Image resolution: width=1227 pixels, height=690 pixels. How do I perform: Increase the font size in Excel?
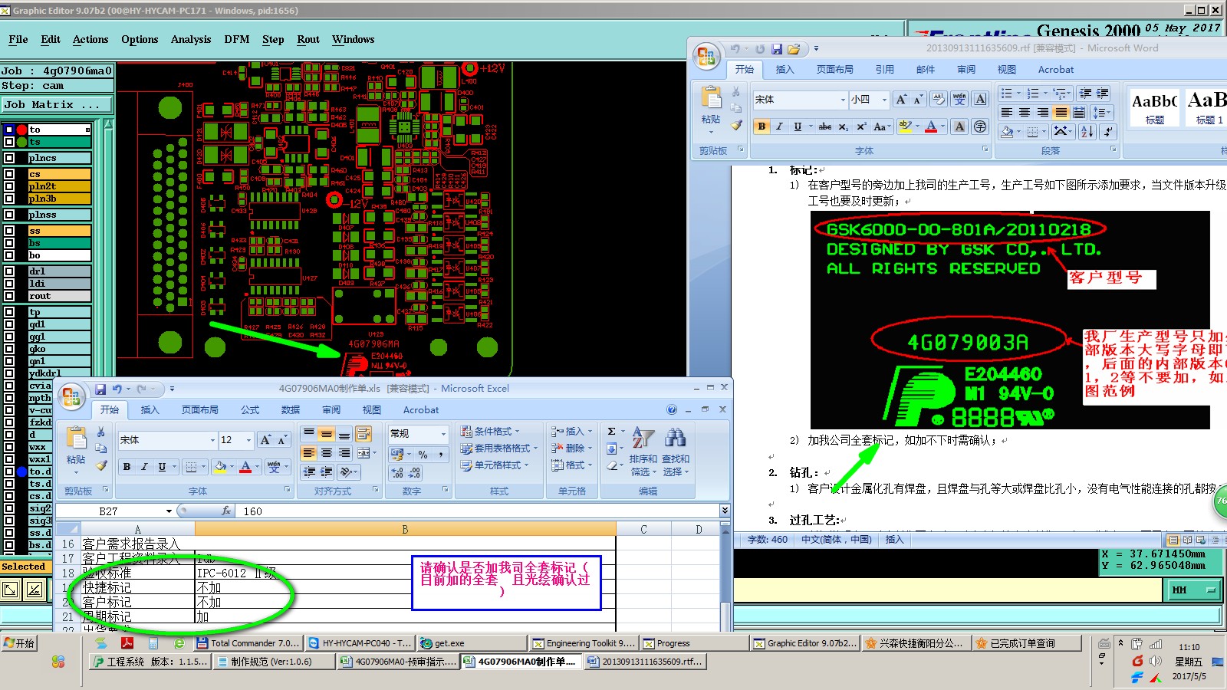(x=265, y=440)
